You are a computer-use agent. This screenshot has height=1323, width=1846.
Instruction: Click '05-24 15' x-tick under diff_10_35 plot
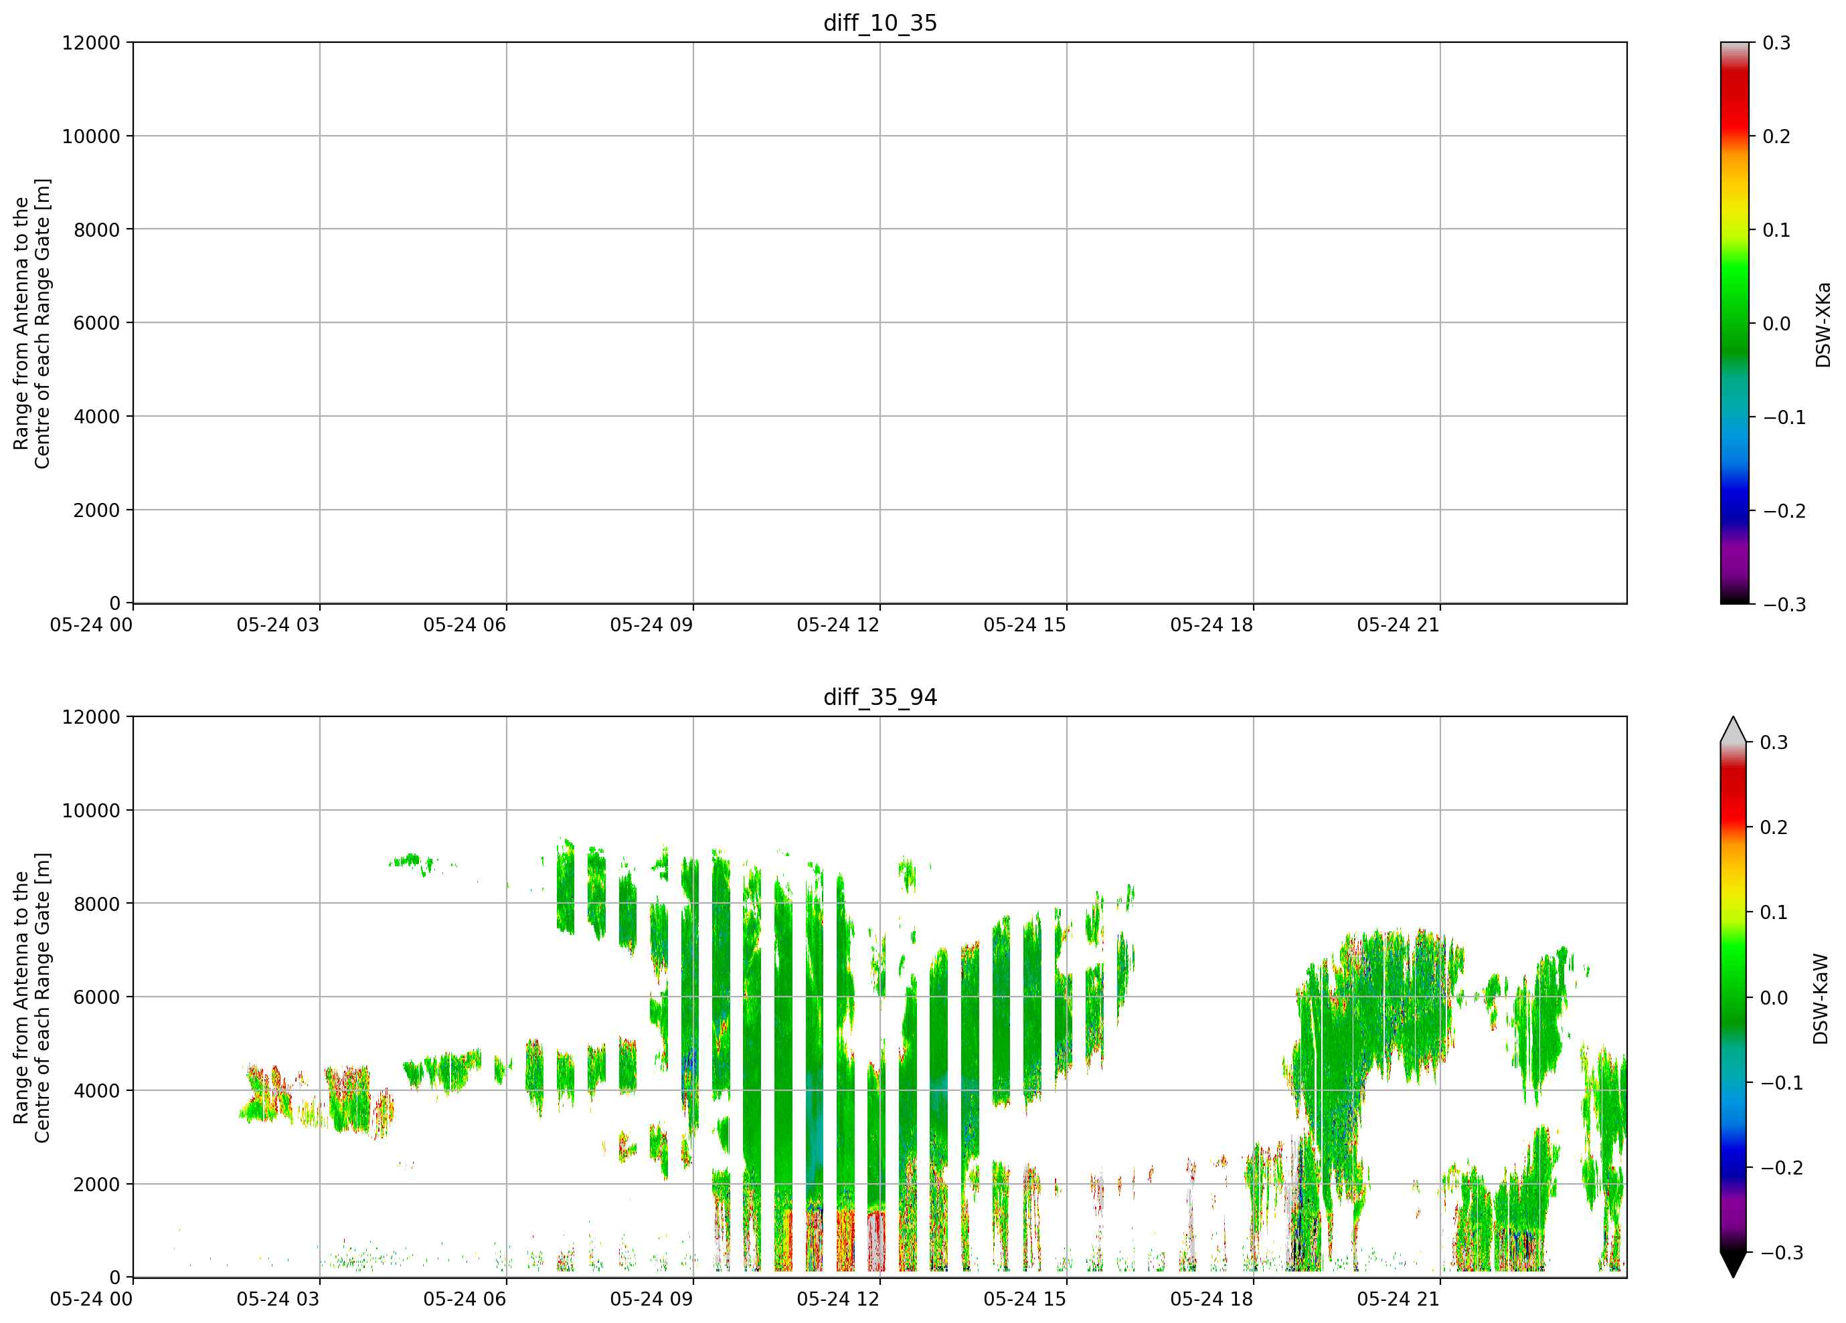pyautogui.click(x=1025, y=625)
